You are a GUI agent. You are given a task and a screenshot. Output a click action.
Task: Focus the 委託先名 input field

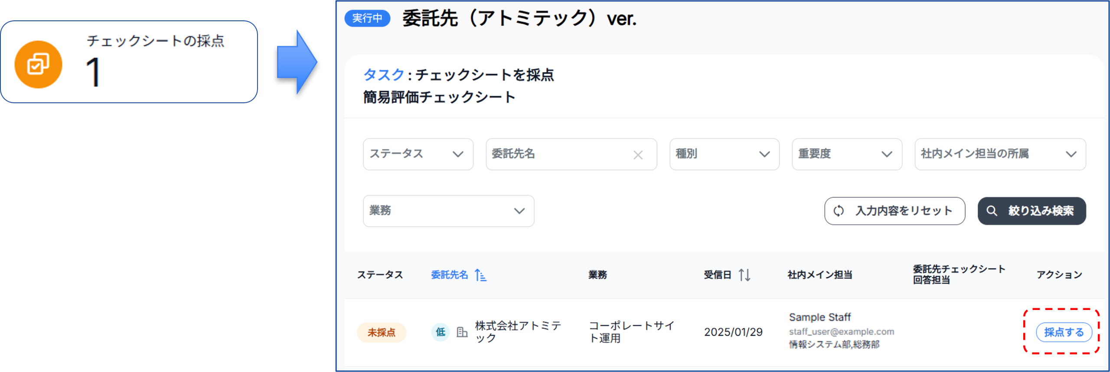click(571, 154)
